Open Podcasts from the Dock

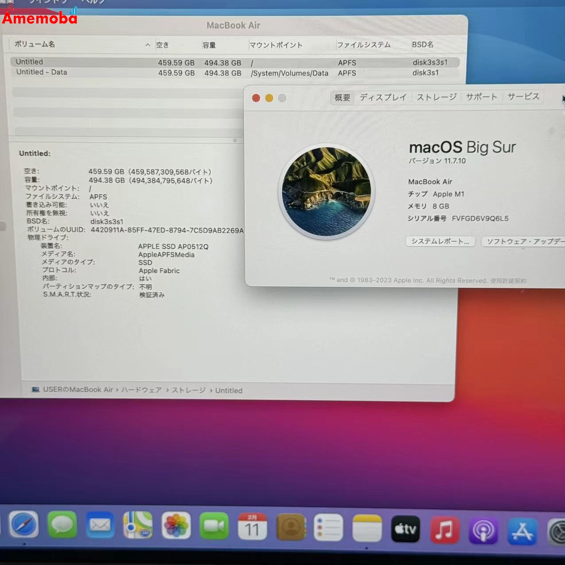[483, 530]
